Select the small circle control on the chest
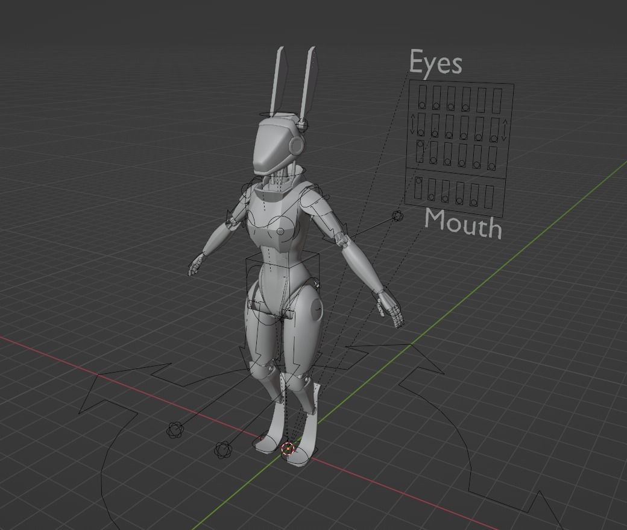Screen dimensions: 627x530 click(x=280, y=232)
